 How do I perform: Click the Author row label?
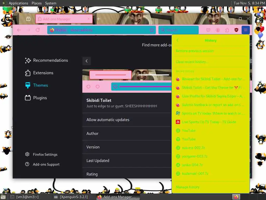(92, 134)
